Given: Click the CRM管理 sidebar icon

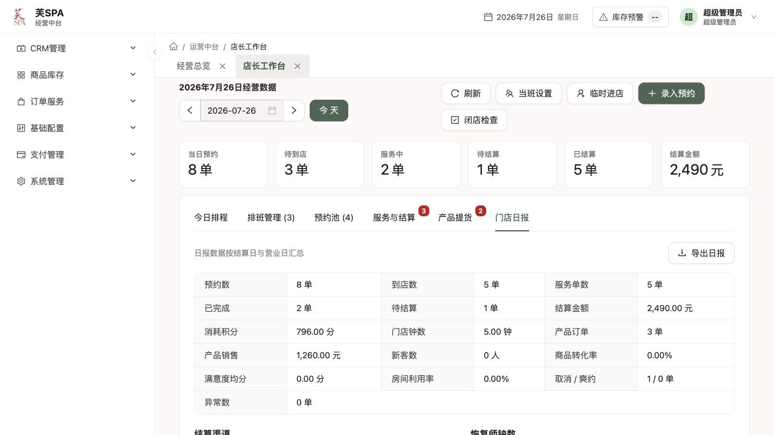Looking at the screenshot, I should (x=21, y=48).
